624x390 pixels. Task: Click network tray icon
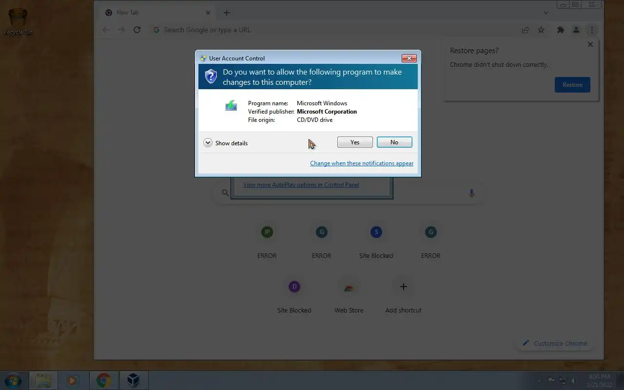pyautogui.click(x=563, y=381)
